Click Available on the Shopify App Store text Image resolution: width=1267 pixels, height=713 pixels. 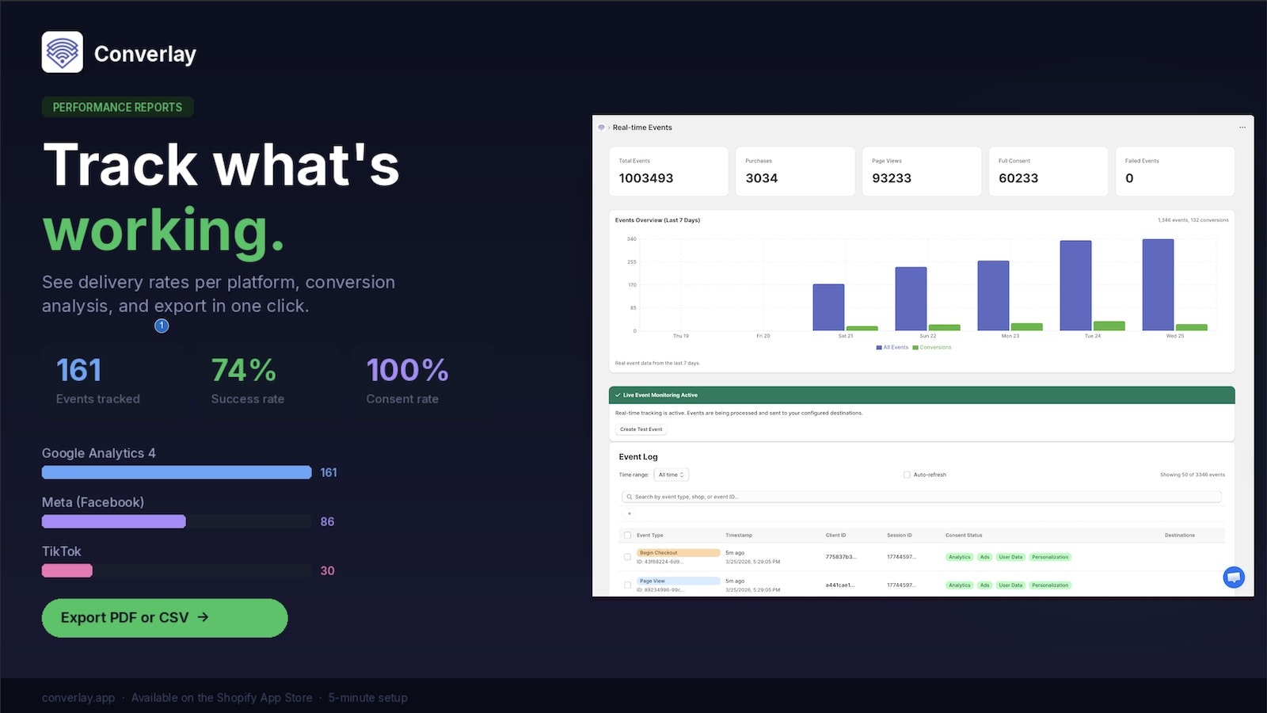(x=222, y=698)
